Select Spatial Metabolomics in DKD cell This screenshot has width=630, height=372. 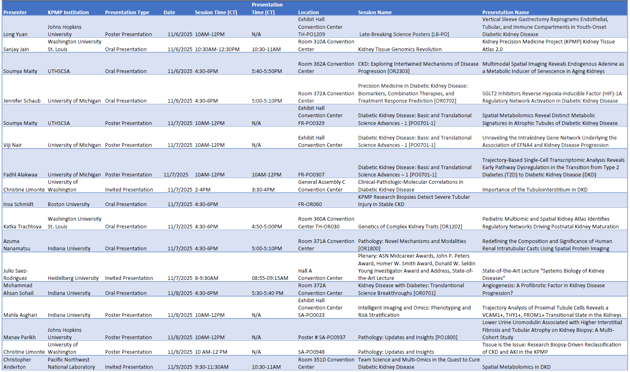[516, 367]
